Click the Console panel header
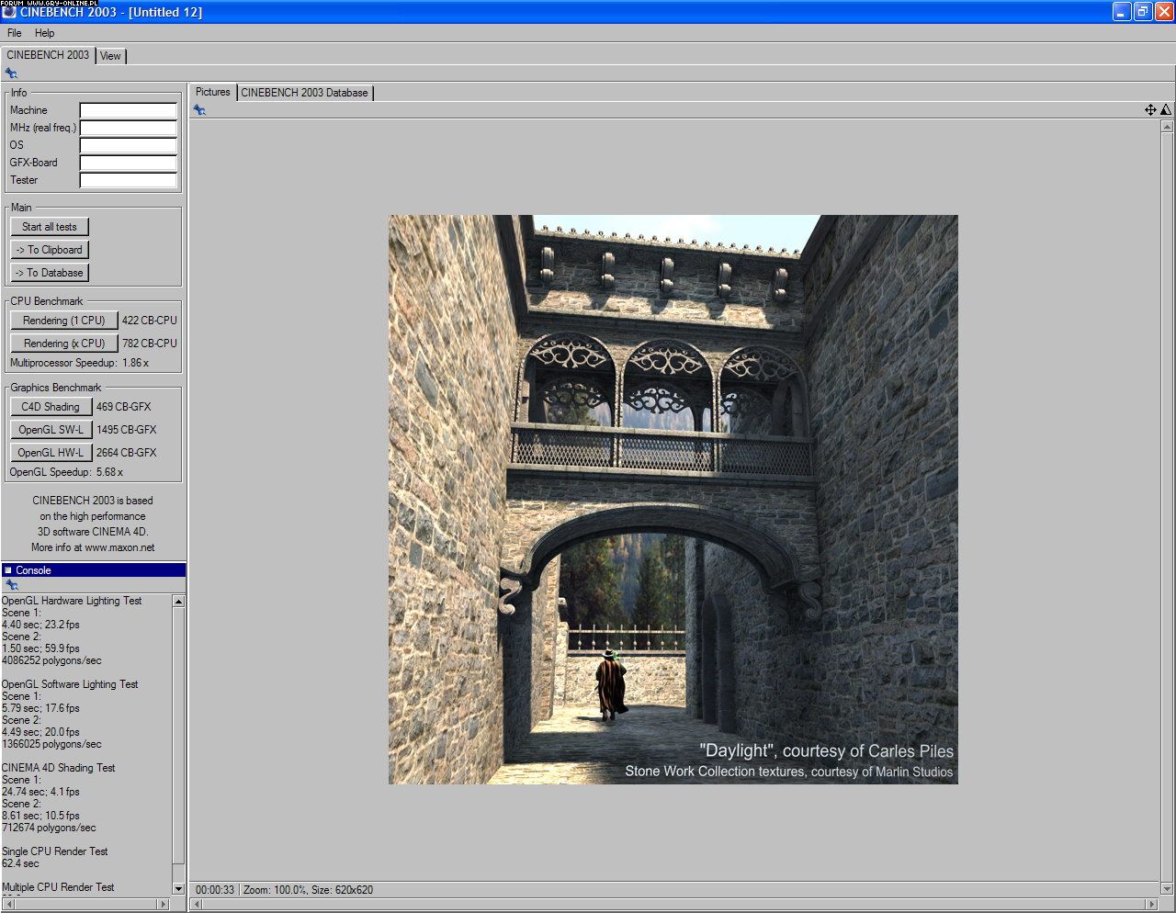 point(94,570)
